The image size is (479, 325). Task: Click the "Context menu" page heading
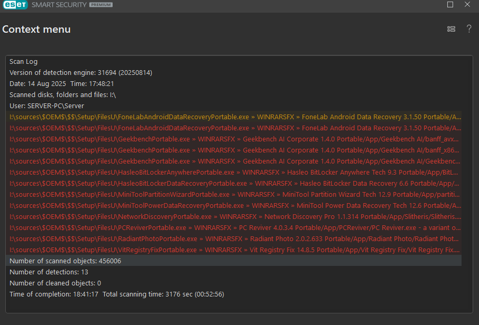point(36,29)
